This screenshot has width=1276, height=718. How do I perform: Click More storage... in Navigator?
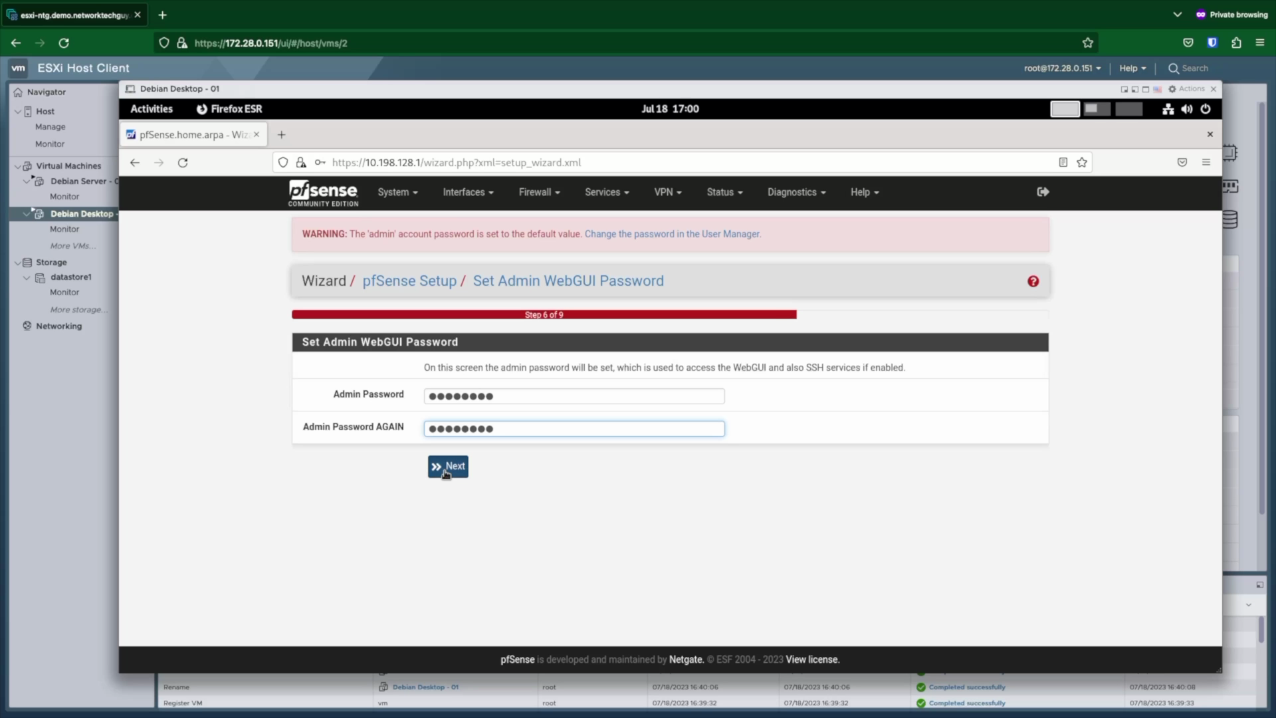pyautogui.click(x=79, y=310)
